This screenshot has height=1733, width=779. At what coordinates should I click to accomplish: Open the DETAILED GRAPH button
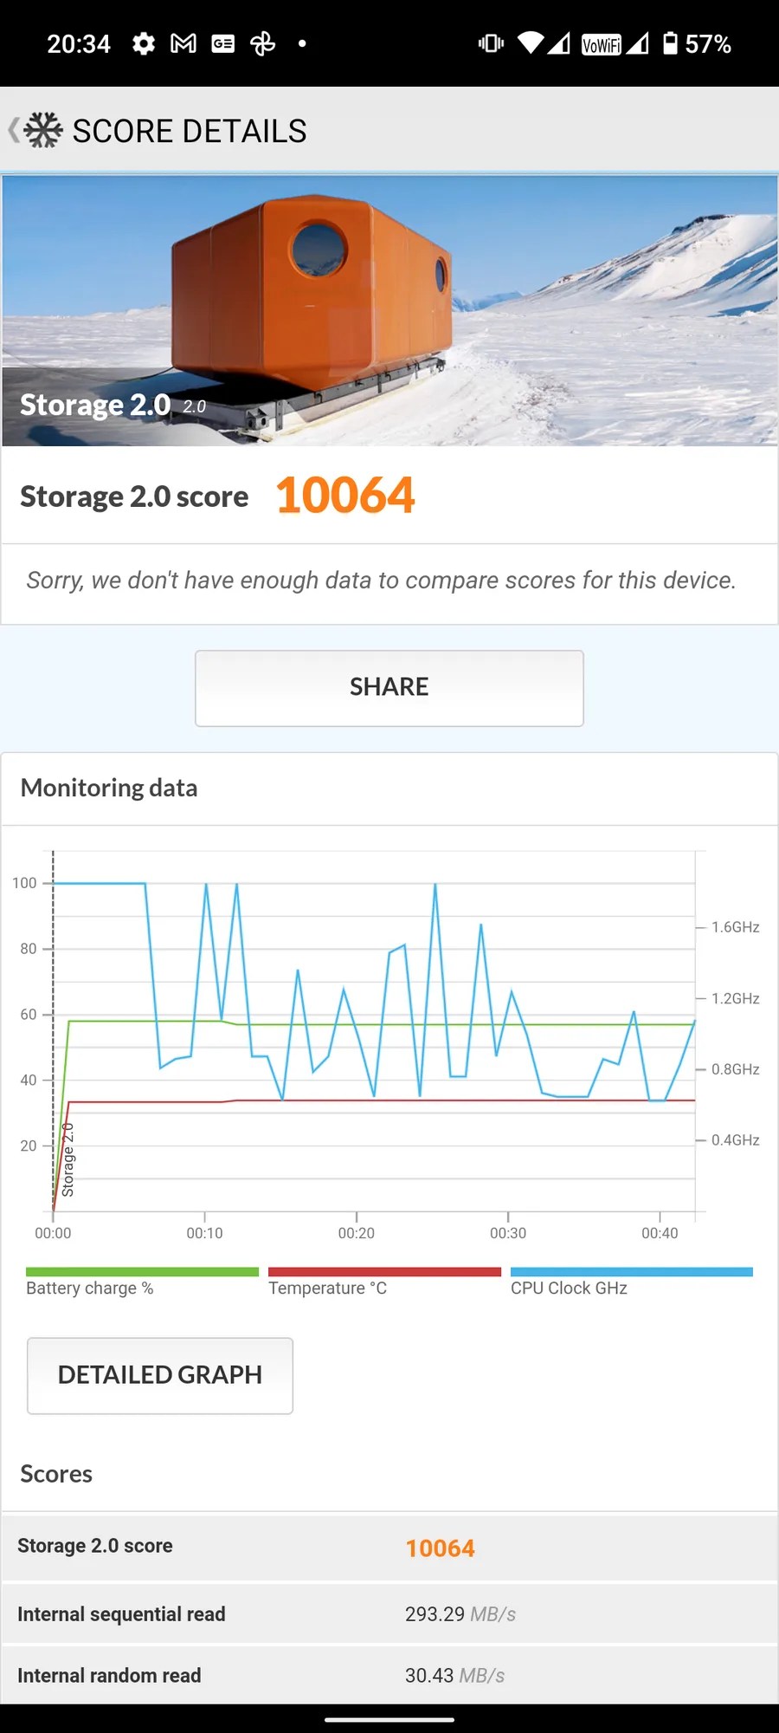(160, 1375)
